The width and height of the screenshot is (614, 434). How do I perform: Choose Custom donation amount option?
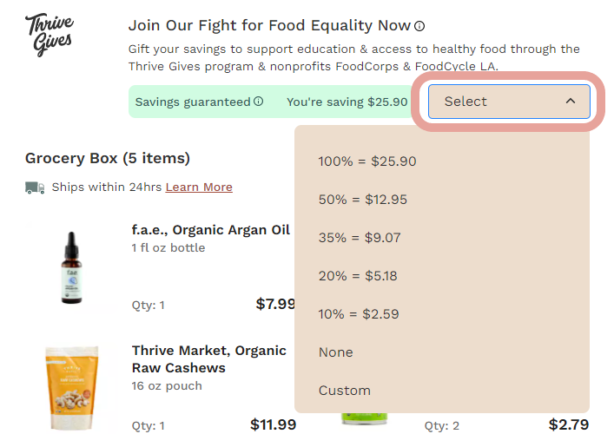pyautogui.click(x=345, y=391)
